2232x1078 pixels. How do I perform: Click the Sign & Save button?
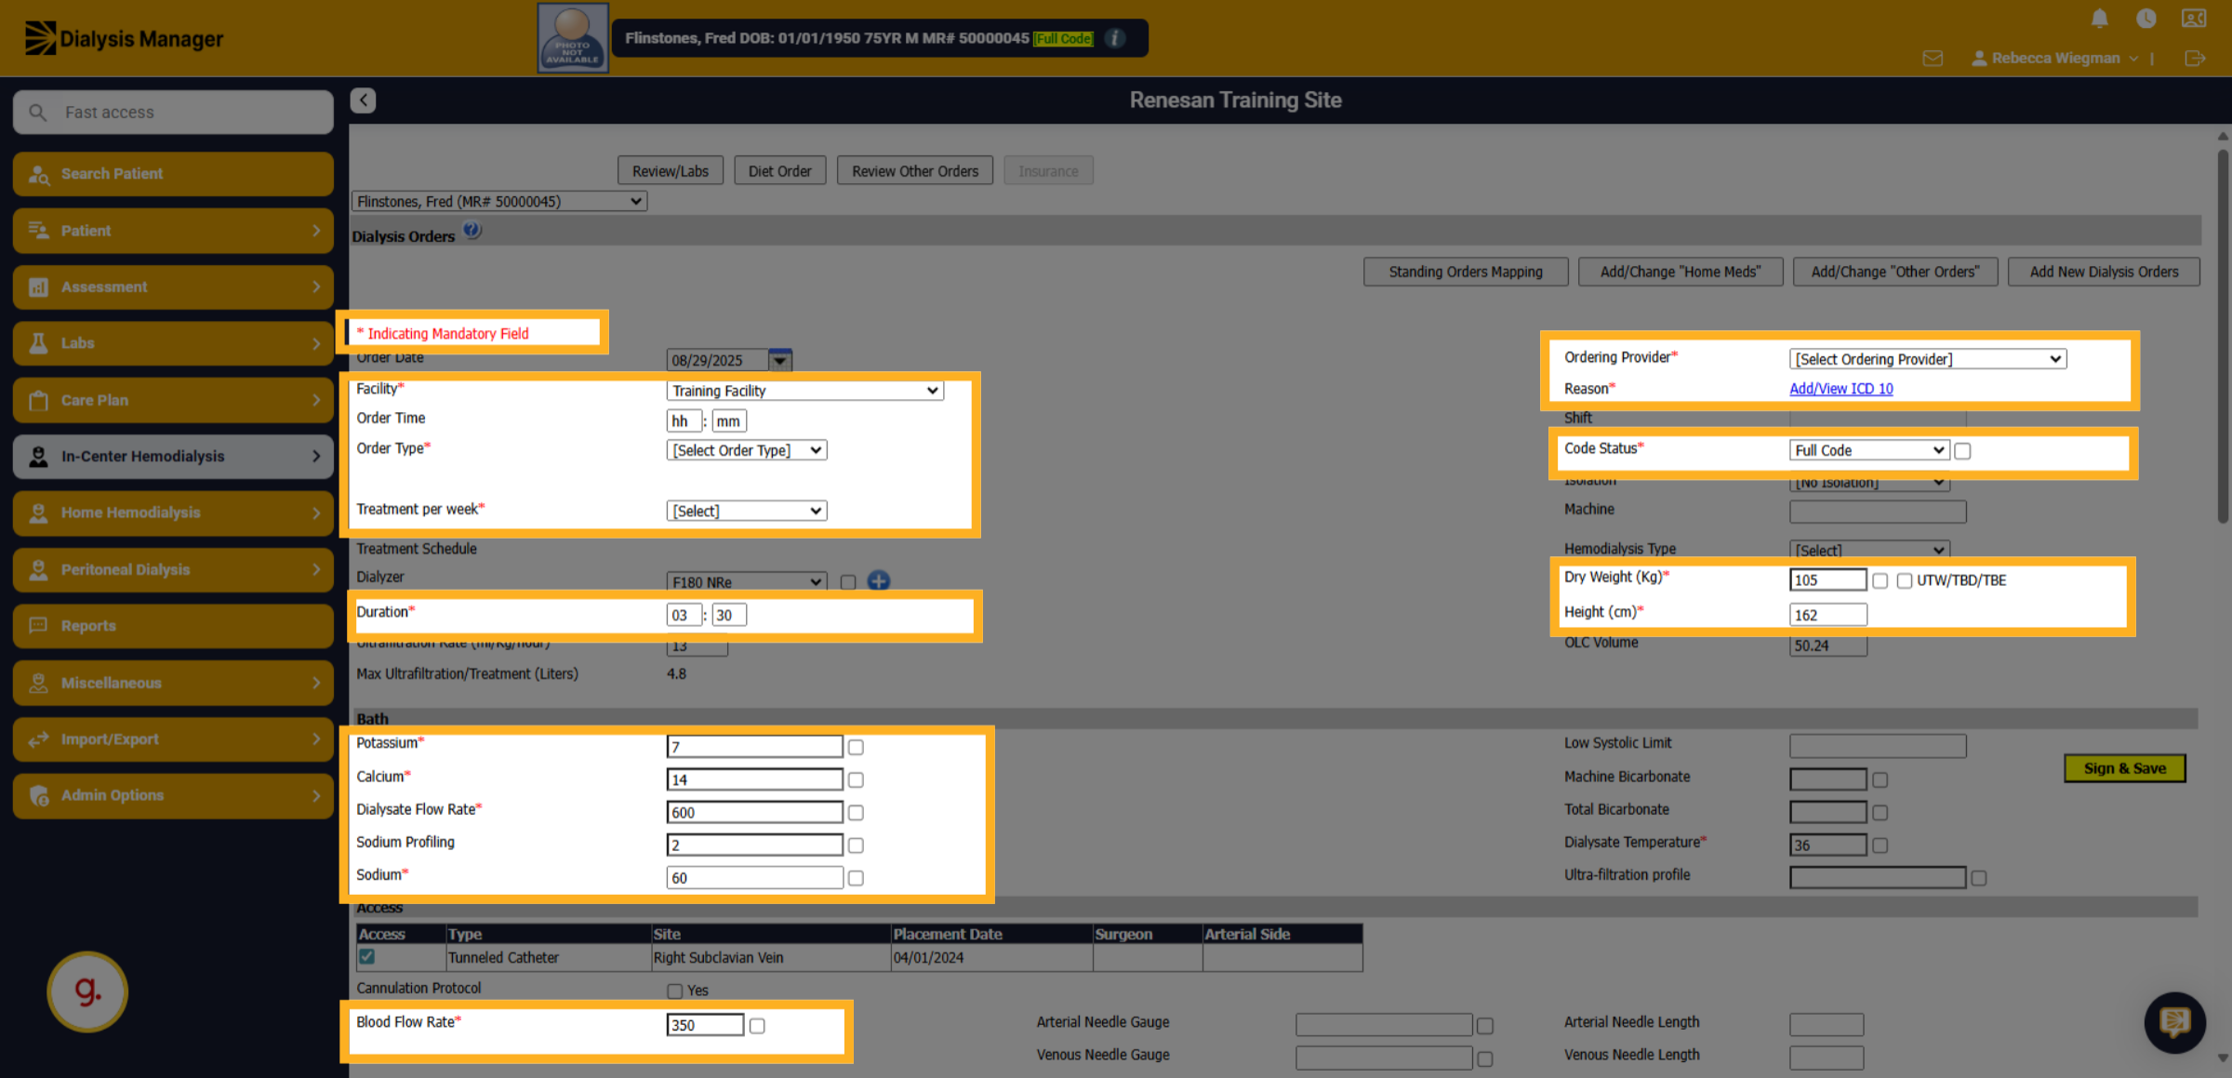[x=2124, y=768]
